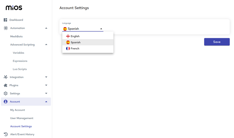Click the Save button
Screen dimensions: 234x138
[x=217, y=42]
